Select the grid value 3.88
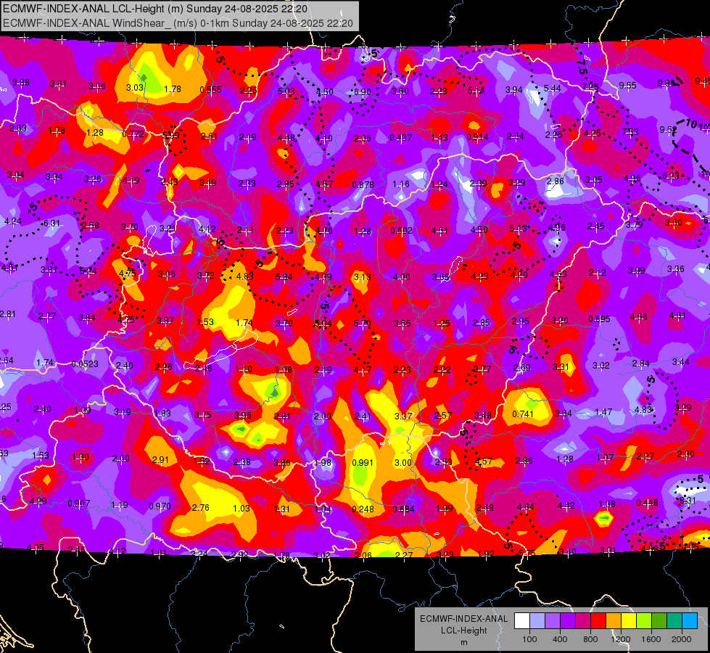Viewport: 710px width, 653px height. 21,83
